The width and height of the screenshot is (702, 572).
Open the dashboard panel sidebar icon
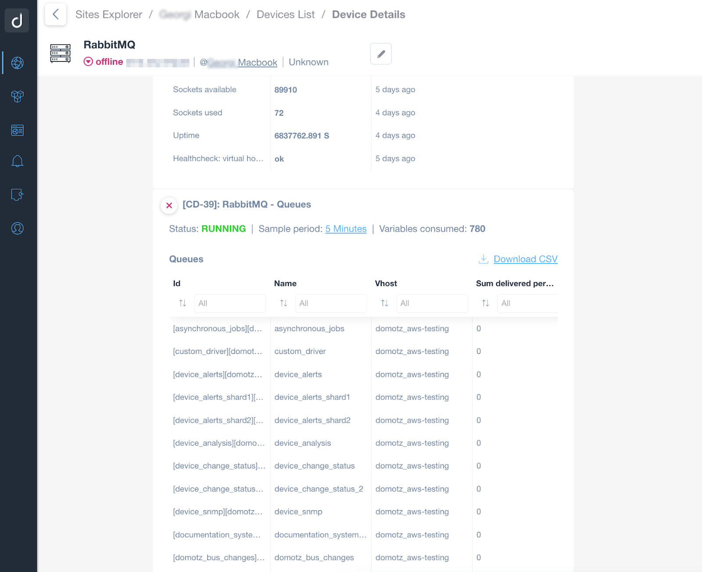[x=17, y=130]
